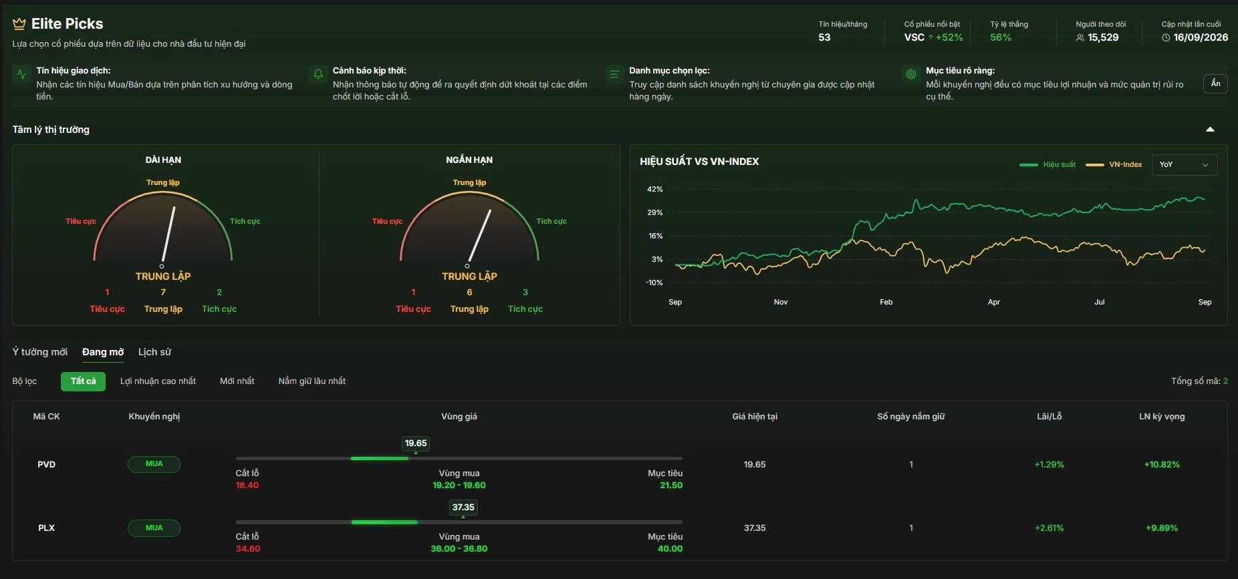The image size is (1238, 579).
Task: Toggle the Hiệu suất legend series
Action: pos(1047,164)
